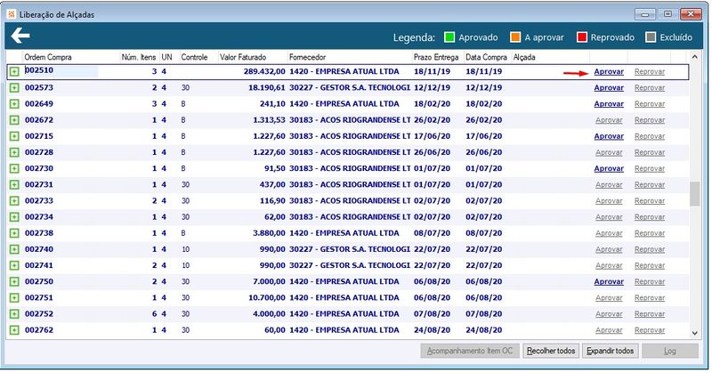
Task: Expand order 002741 row
Action: point(14,265)
